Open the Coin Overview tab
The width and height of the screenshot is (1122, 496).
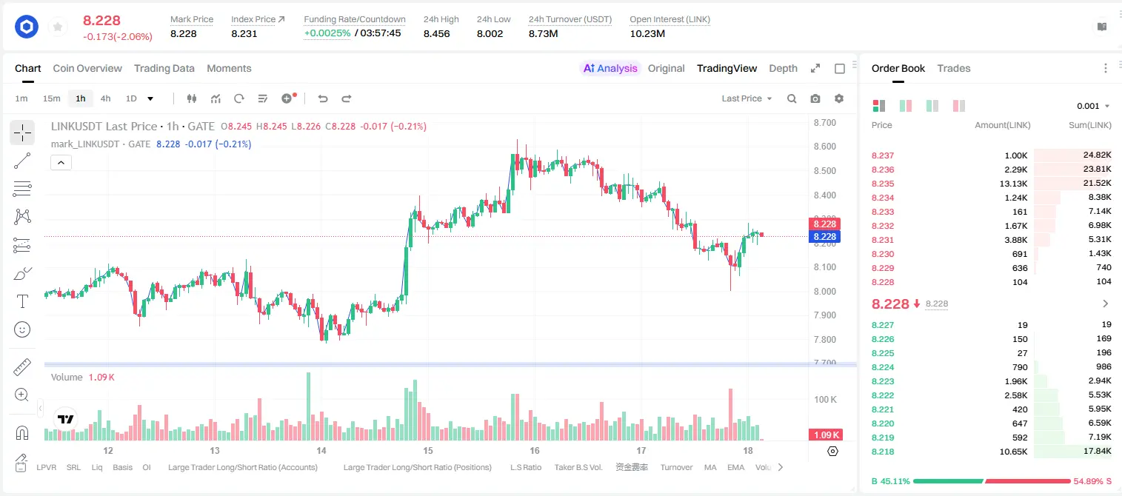click(x=87, y=68)
